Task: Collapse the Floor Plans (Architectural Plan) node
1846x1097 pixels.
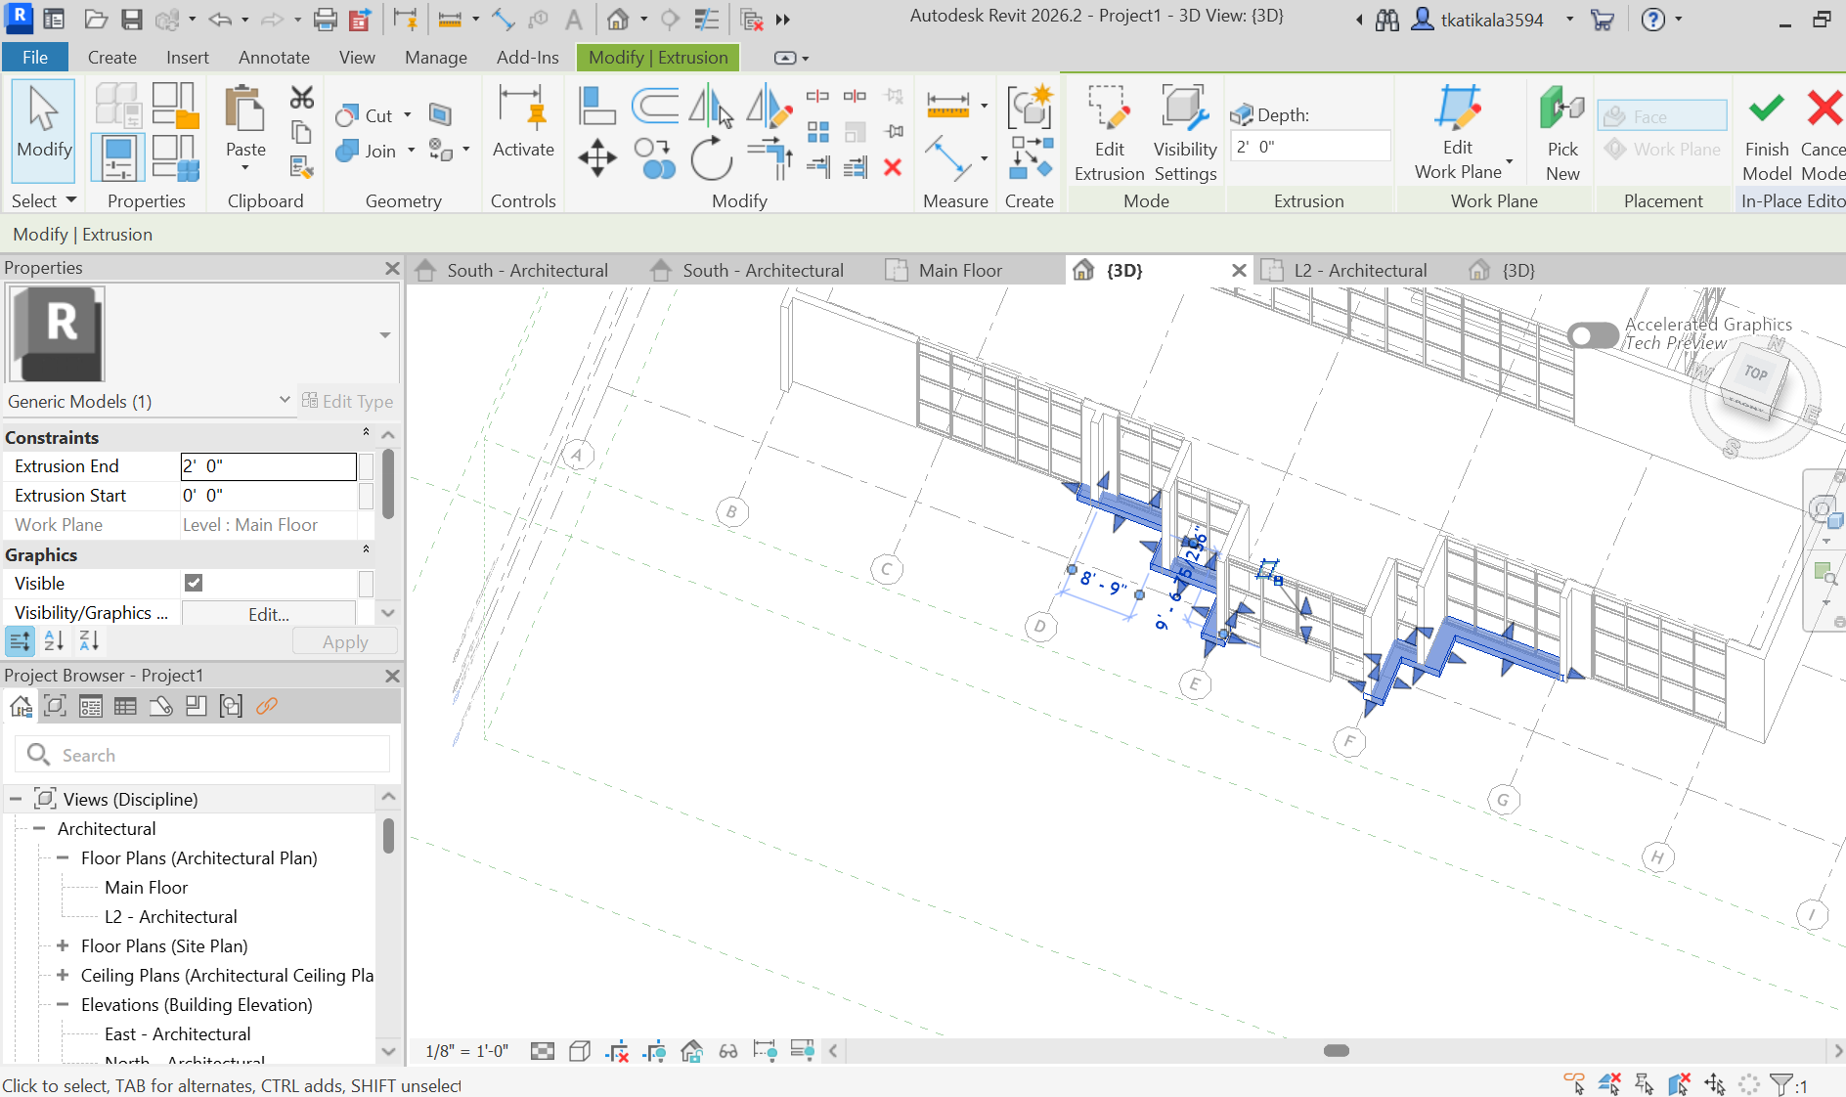Action: coord(63,858)
